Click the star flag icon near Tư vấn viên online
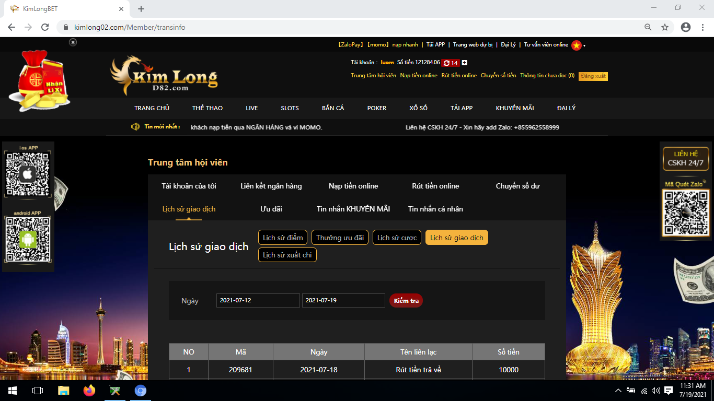This screenshot has height=401, width=714. coord(577,45)
